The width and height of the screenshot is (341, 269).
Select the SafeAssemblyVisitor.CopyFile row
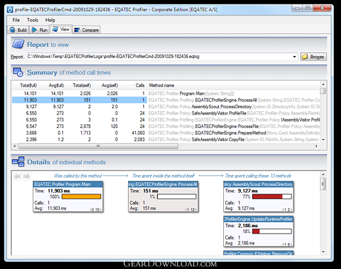[166, 140]
